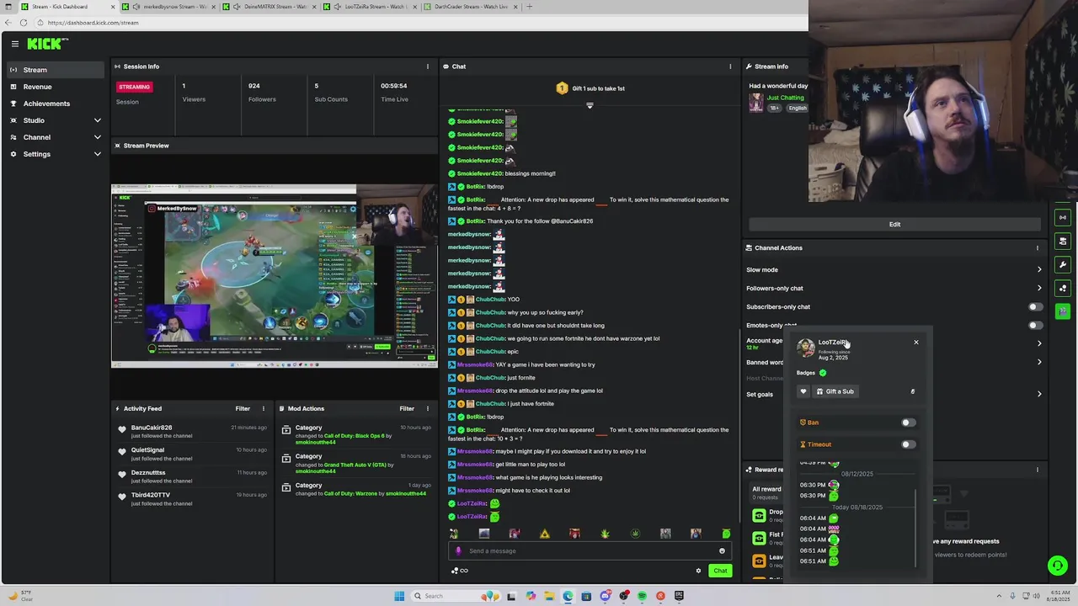Go to Stream in sidebar

[56, 70]
